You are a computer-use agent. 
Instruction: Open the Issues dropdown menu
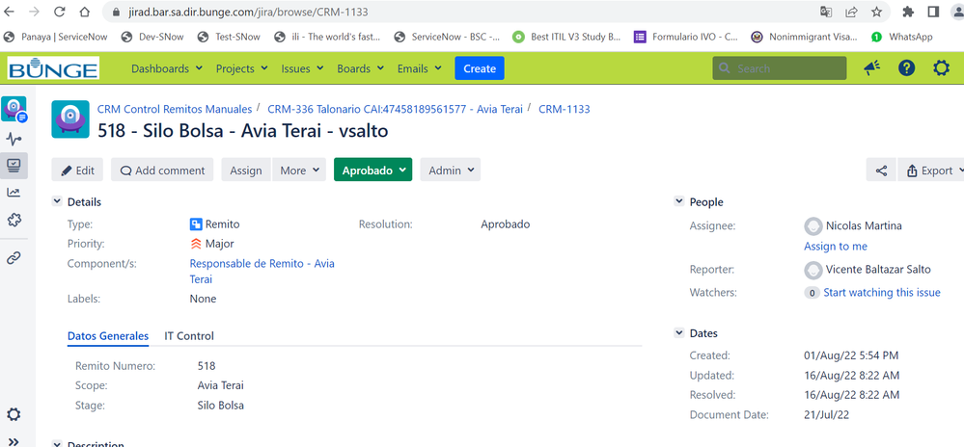coord(302,68)
